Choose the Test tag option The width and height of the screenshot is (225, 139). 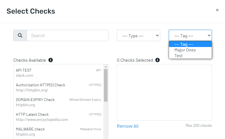190,56
